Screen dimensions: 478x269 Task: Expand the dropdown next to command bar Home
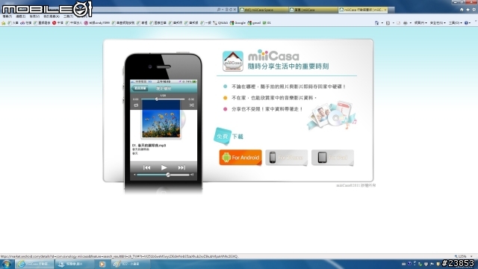click(382, 23)
